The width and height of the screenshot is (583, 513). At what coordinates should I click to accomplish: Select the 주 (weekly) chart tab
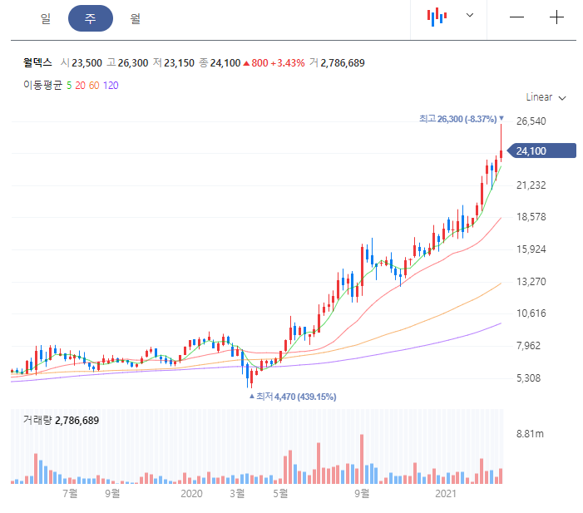pos(91,18)
